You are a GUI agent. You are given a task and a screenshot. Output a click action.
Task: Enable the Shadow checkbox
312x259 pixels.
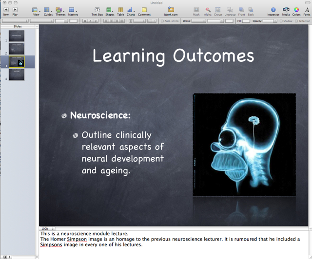[x=281, y=21]
